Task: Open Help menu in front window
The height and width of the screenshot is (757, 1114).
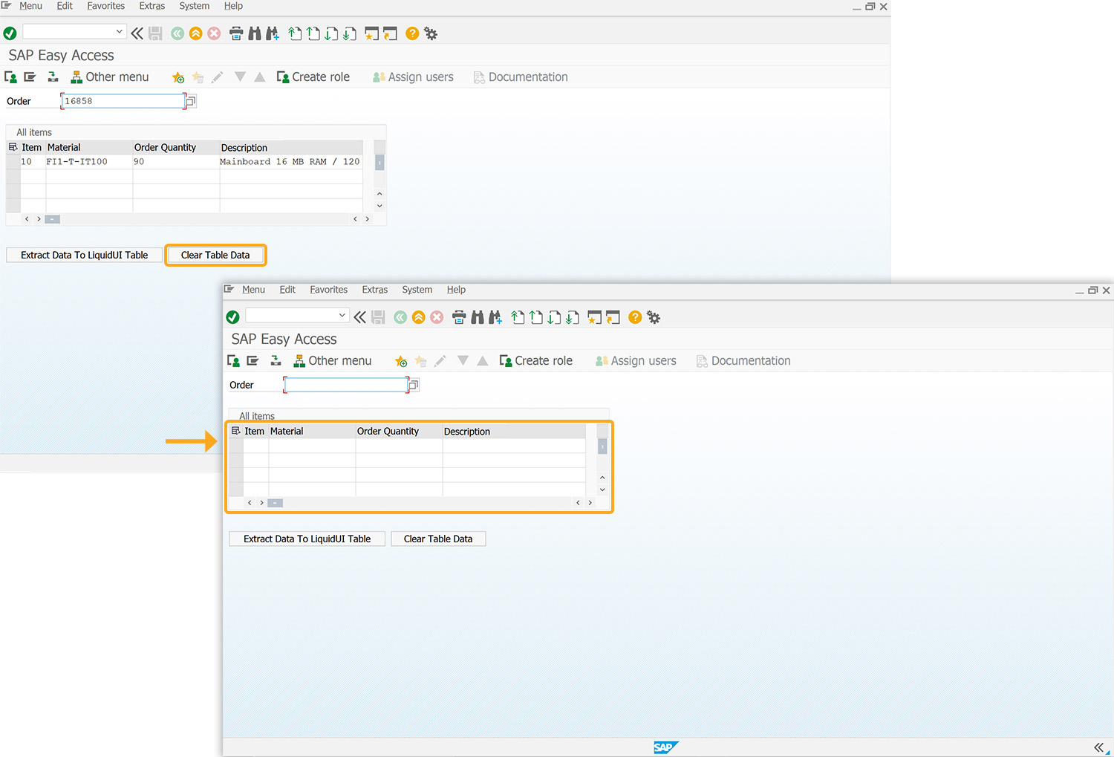Action: click(x=456, y=290)
